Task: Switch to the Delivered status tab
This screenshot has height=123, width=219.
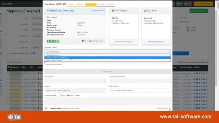Action: tap(111, 4)
